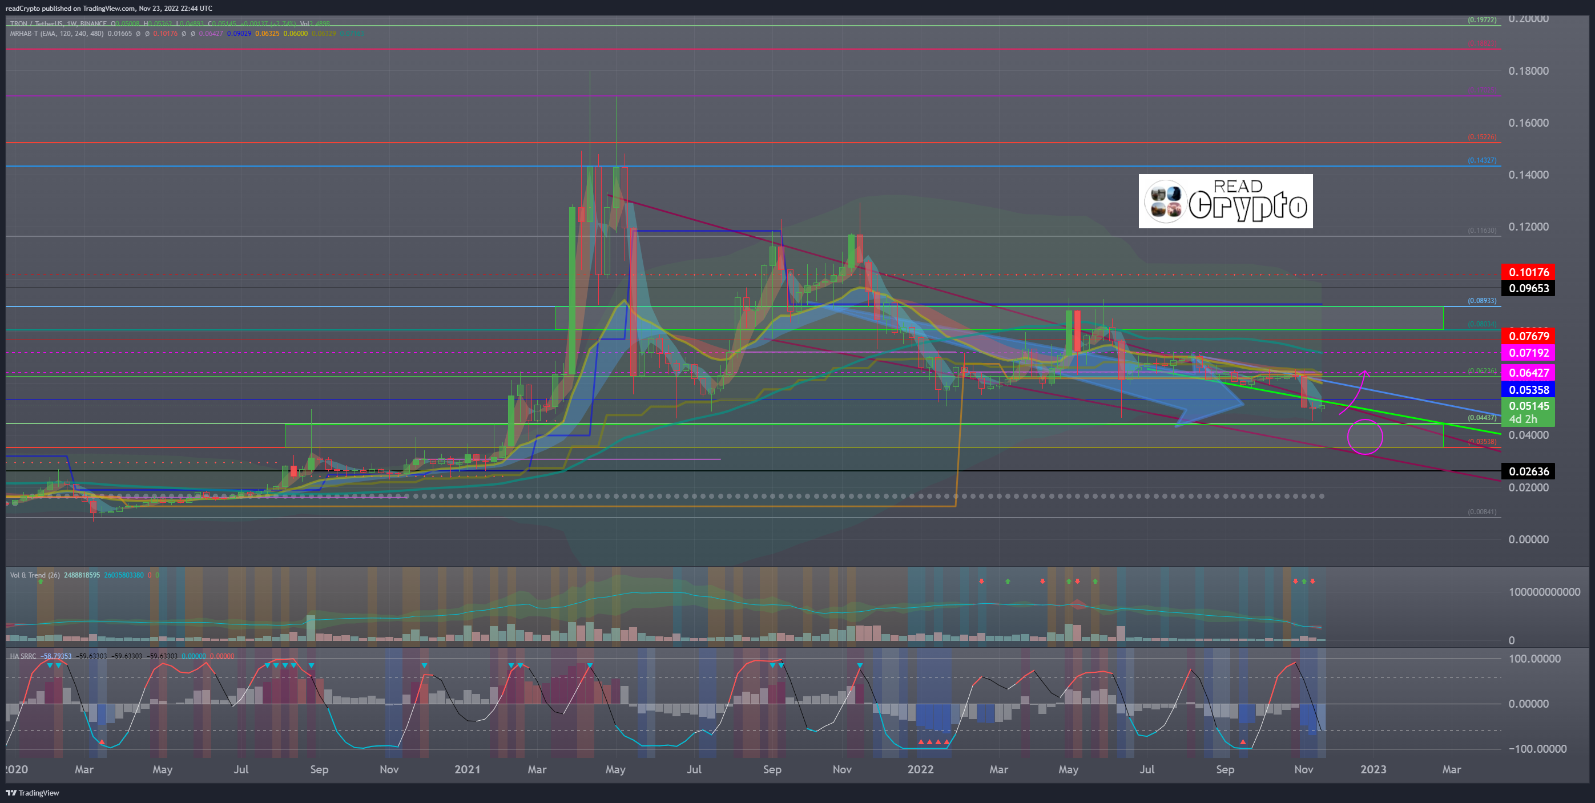Screen dimensions: 1595x803
Task: Click the 0.18000 price scale tick
Action: point(1529,71)
